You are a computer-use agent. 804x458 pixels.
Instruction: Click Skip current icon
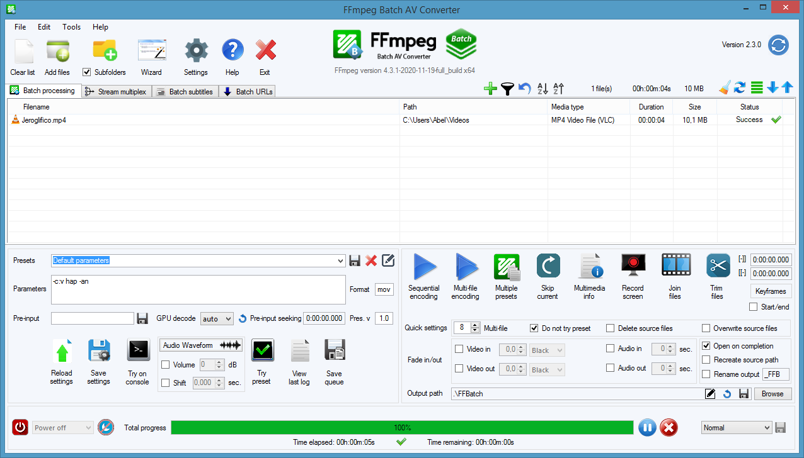(x=548, y=266)
